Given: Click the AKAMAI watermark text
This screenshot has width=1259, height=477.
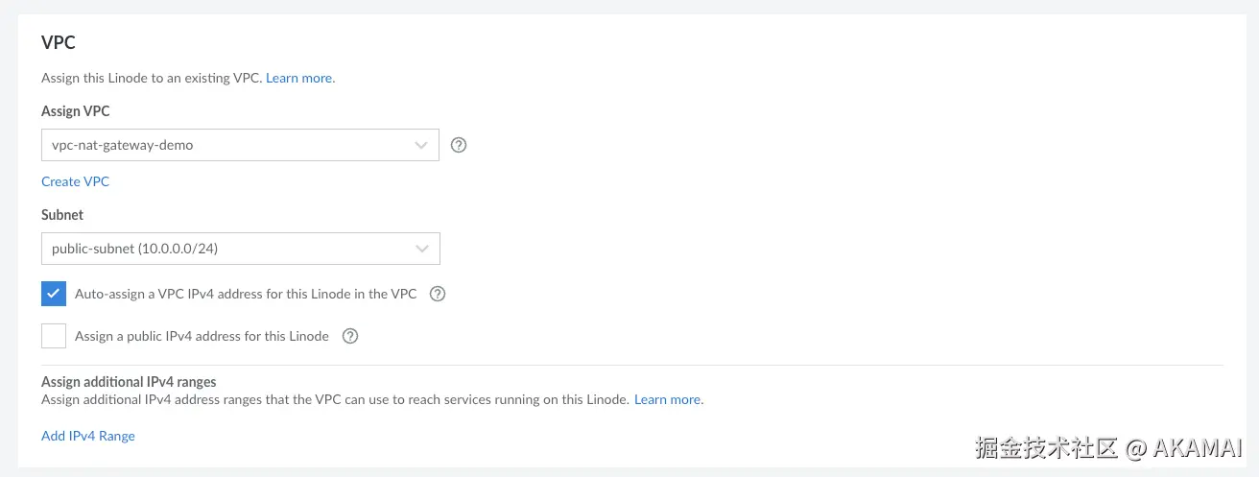Looking at the screenshot, I should pos(1198,448).
